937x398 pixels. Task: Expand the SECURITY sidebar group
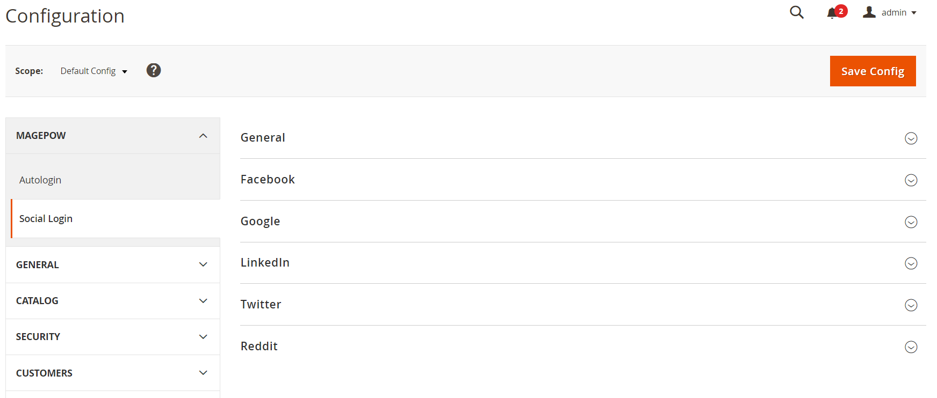[203, 337]
